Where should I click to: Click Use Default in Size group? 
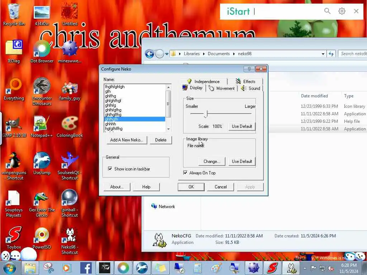pyautogui.click(x=242, y=126)
